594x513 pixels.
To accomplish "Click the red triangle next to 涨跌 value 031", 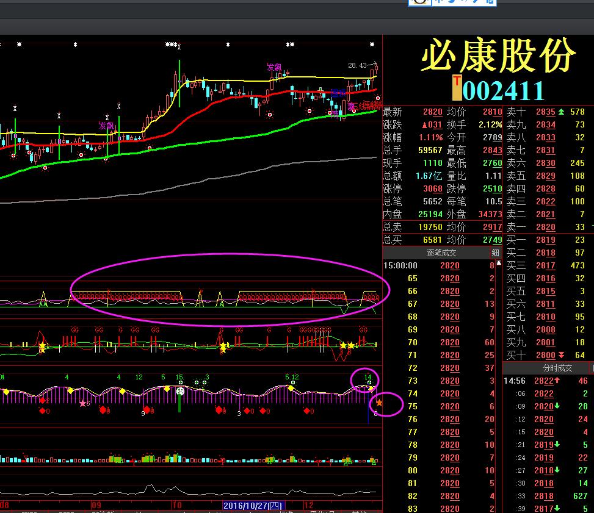I will pos(425,125).
